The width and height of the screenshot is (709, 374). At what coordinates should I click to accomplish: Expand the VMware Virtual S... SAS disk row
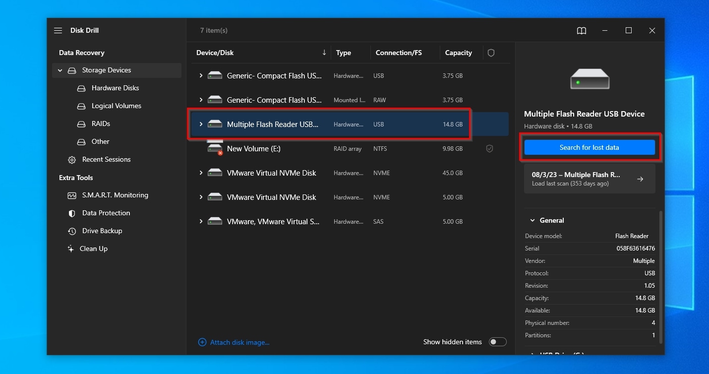tap(201, 221)
